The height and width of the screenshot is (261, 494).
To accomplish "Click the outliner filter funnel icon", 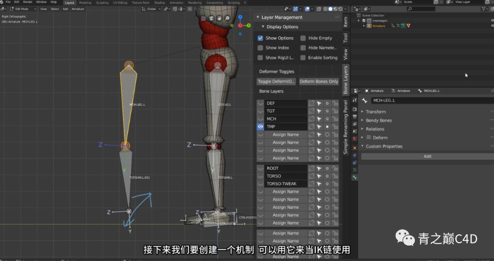I will click(483, 9).
